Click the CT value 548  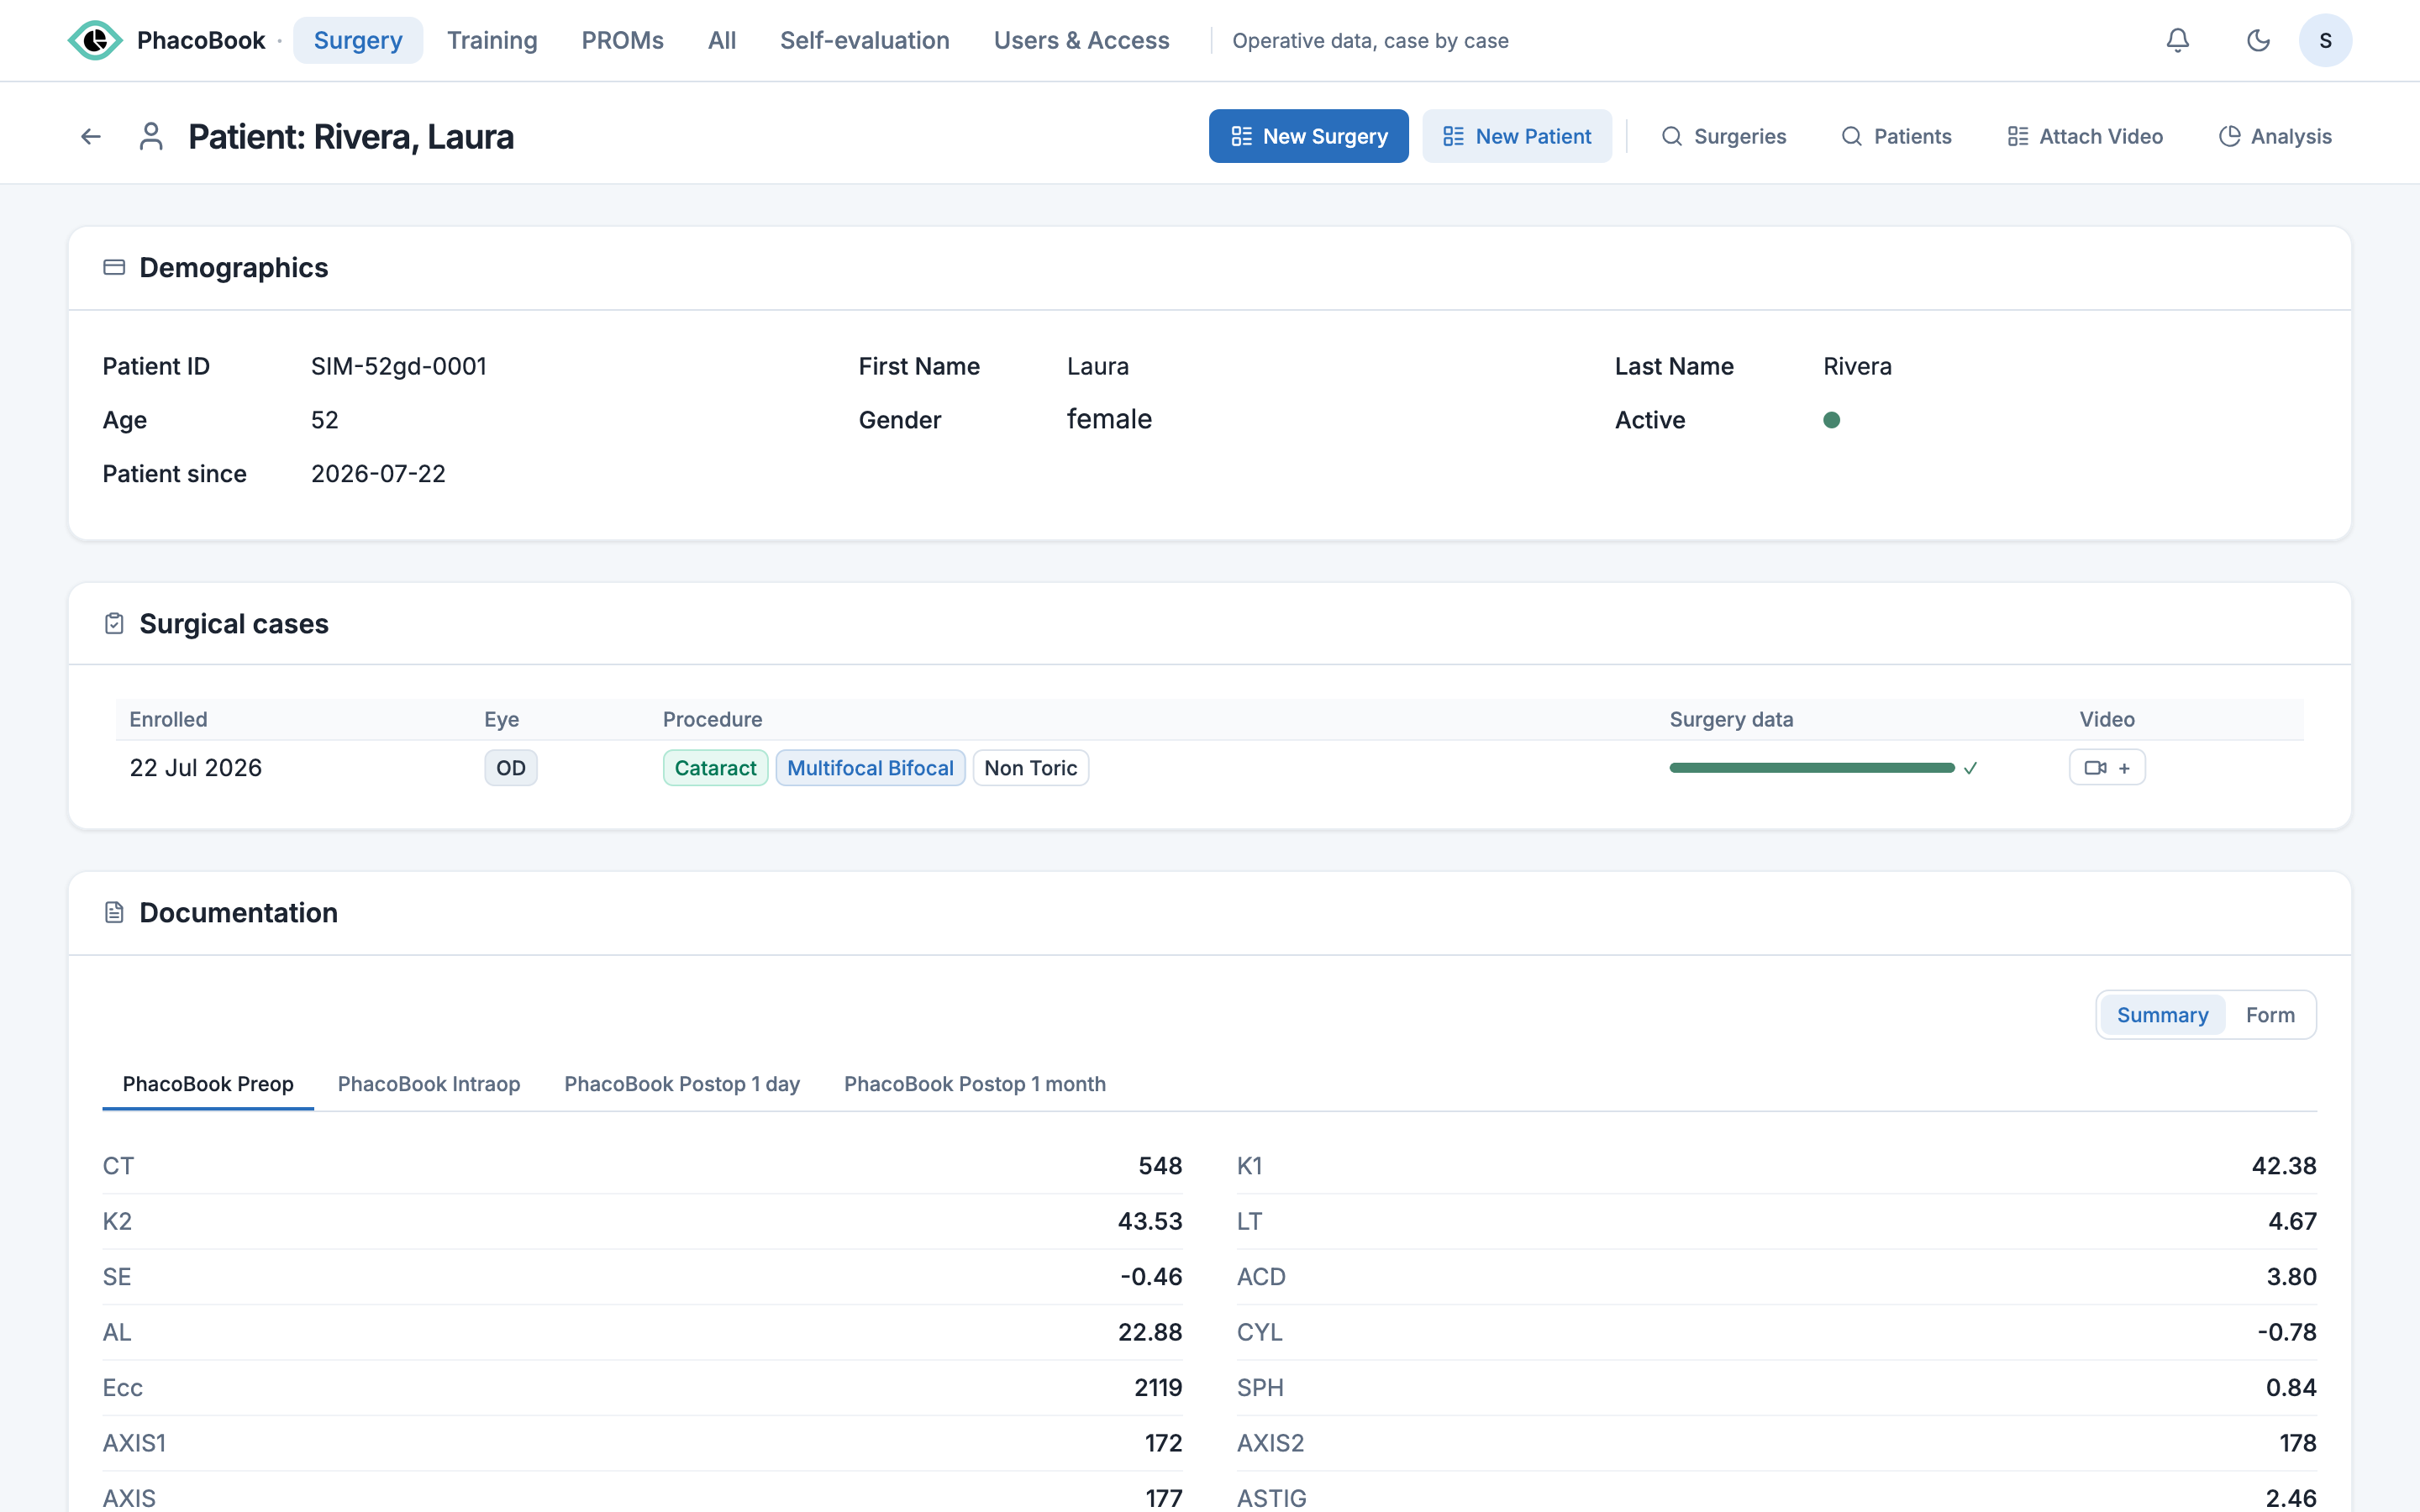click(x=1160, y=1166)
